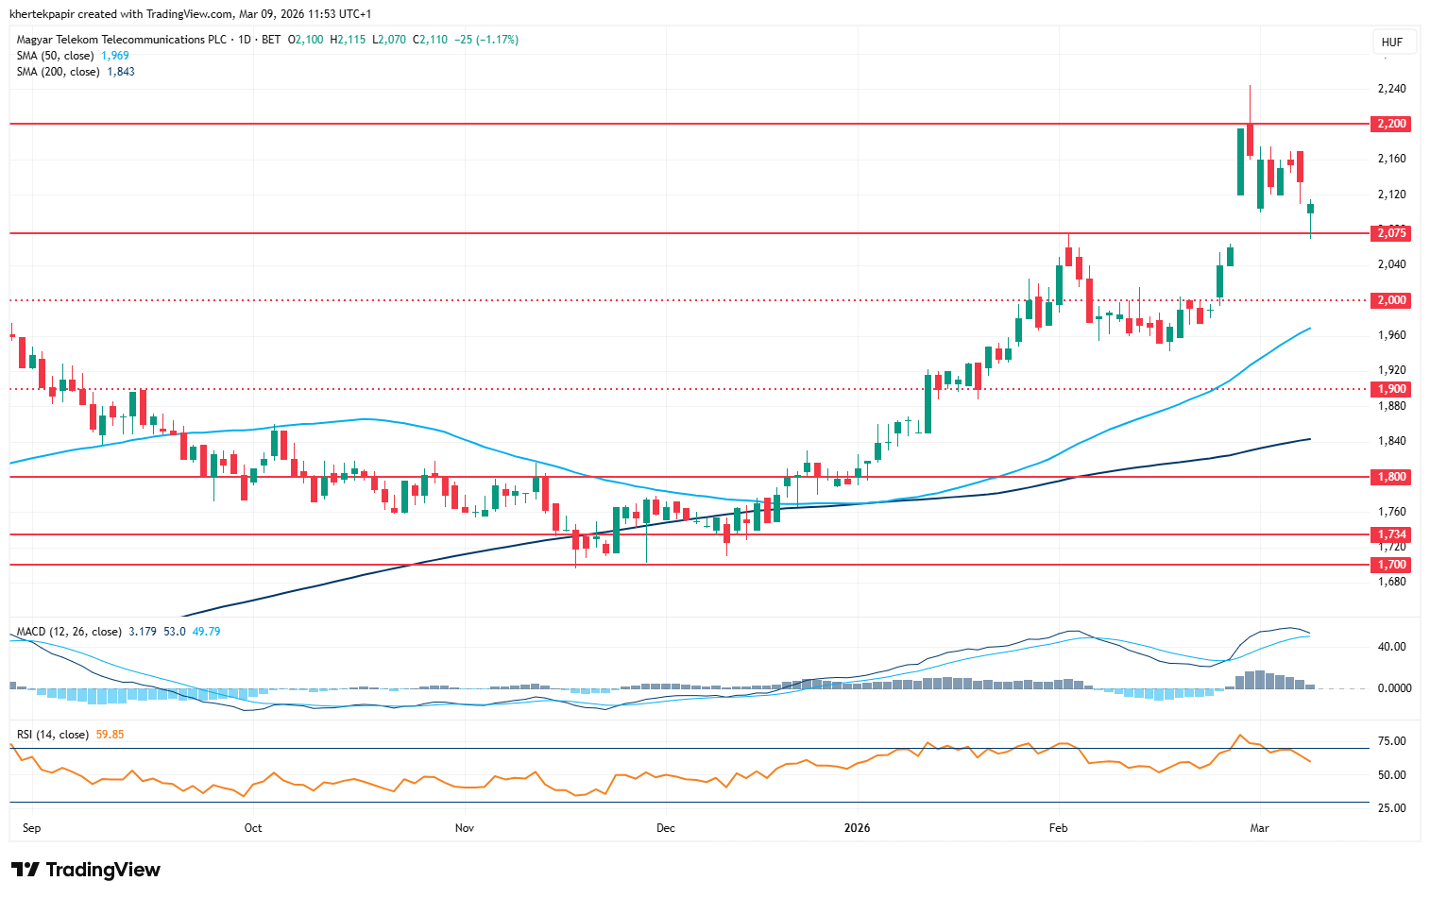Click the RSI value 59.85 in legend
Screen dimensions: 1430x898
pyautogui.click(x=110, y=735)
